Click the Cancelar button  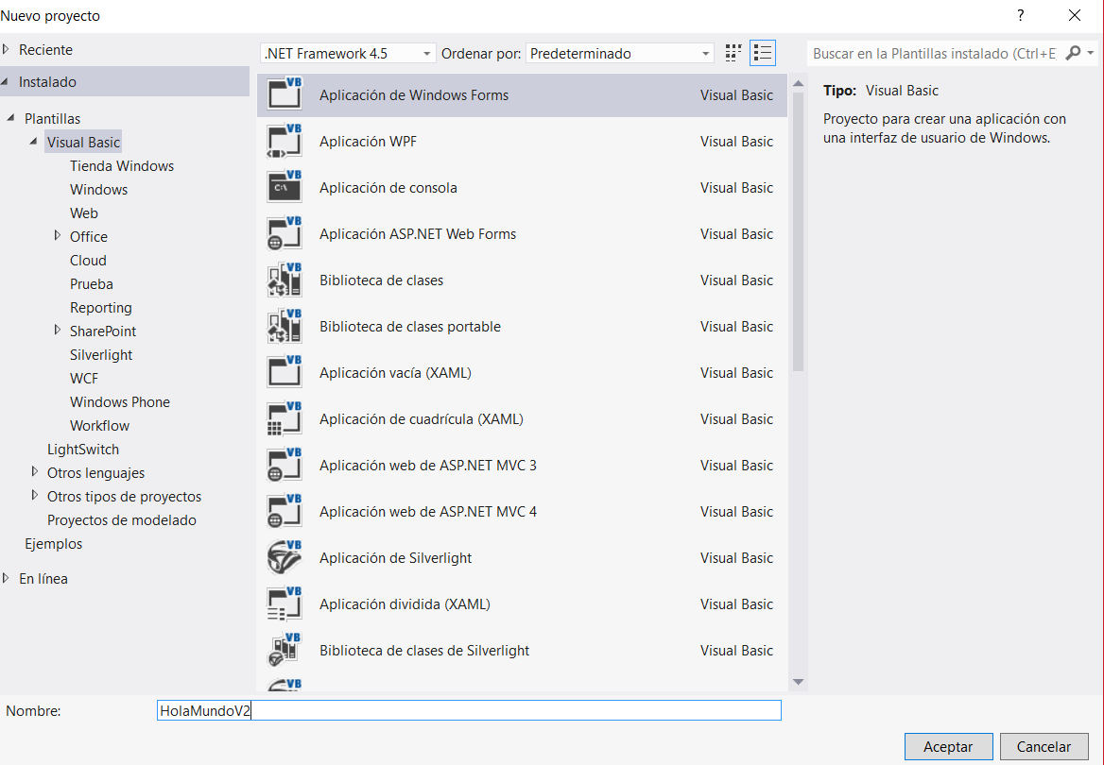[x=1044, y=746]
